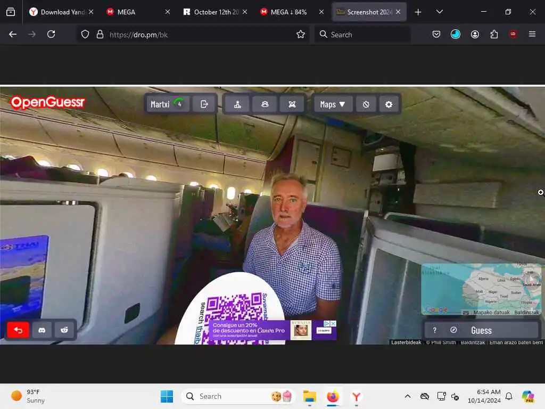Switch to the MEGA 84% download tab
The width and height of the screenshot is (545, 409).
tap(292, 12)
